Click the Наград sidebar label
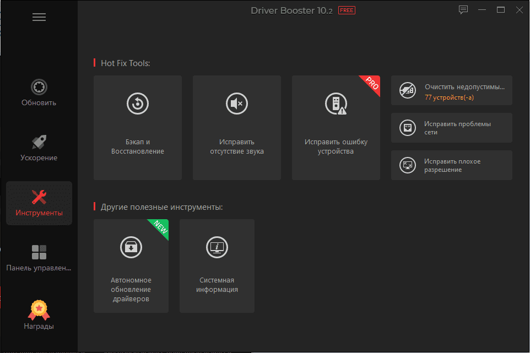Image resolution: width=530 pixels, height=353 pixels. pyautogui.click(x=39, y=327)
